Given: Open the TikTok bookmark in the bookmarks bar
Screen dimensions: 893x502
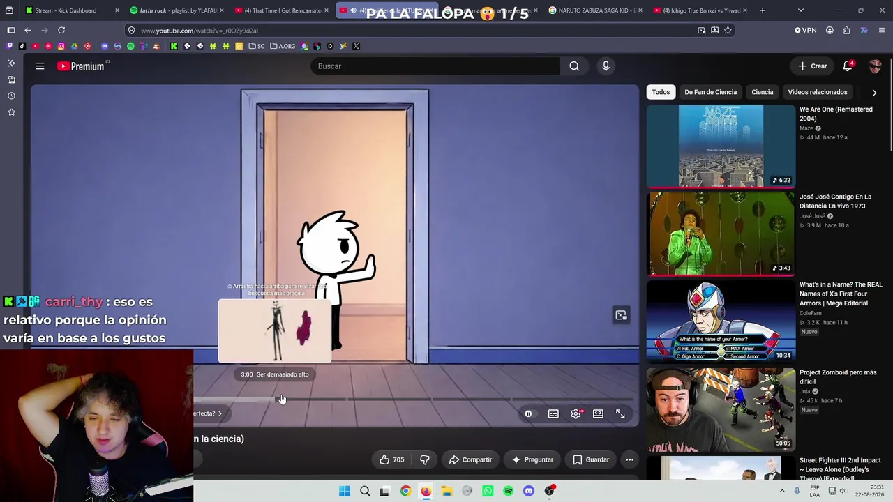Looking at the screenshot, I should (22, 46).
